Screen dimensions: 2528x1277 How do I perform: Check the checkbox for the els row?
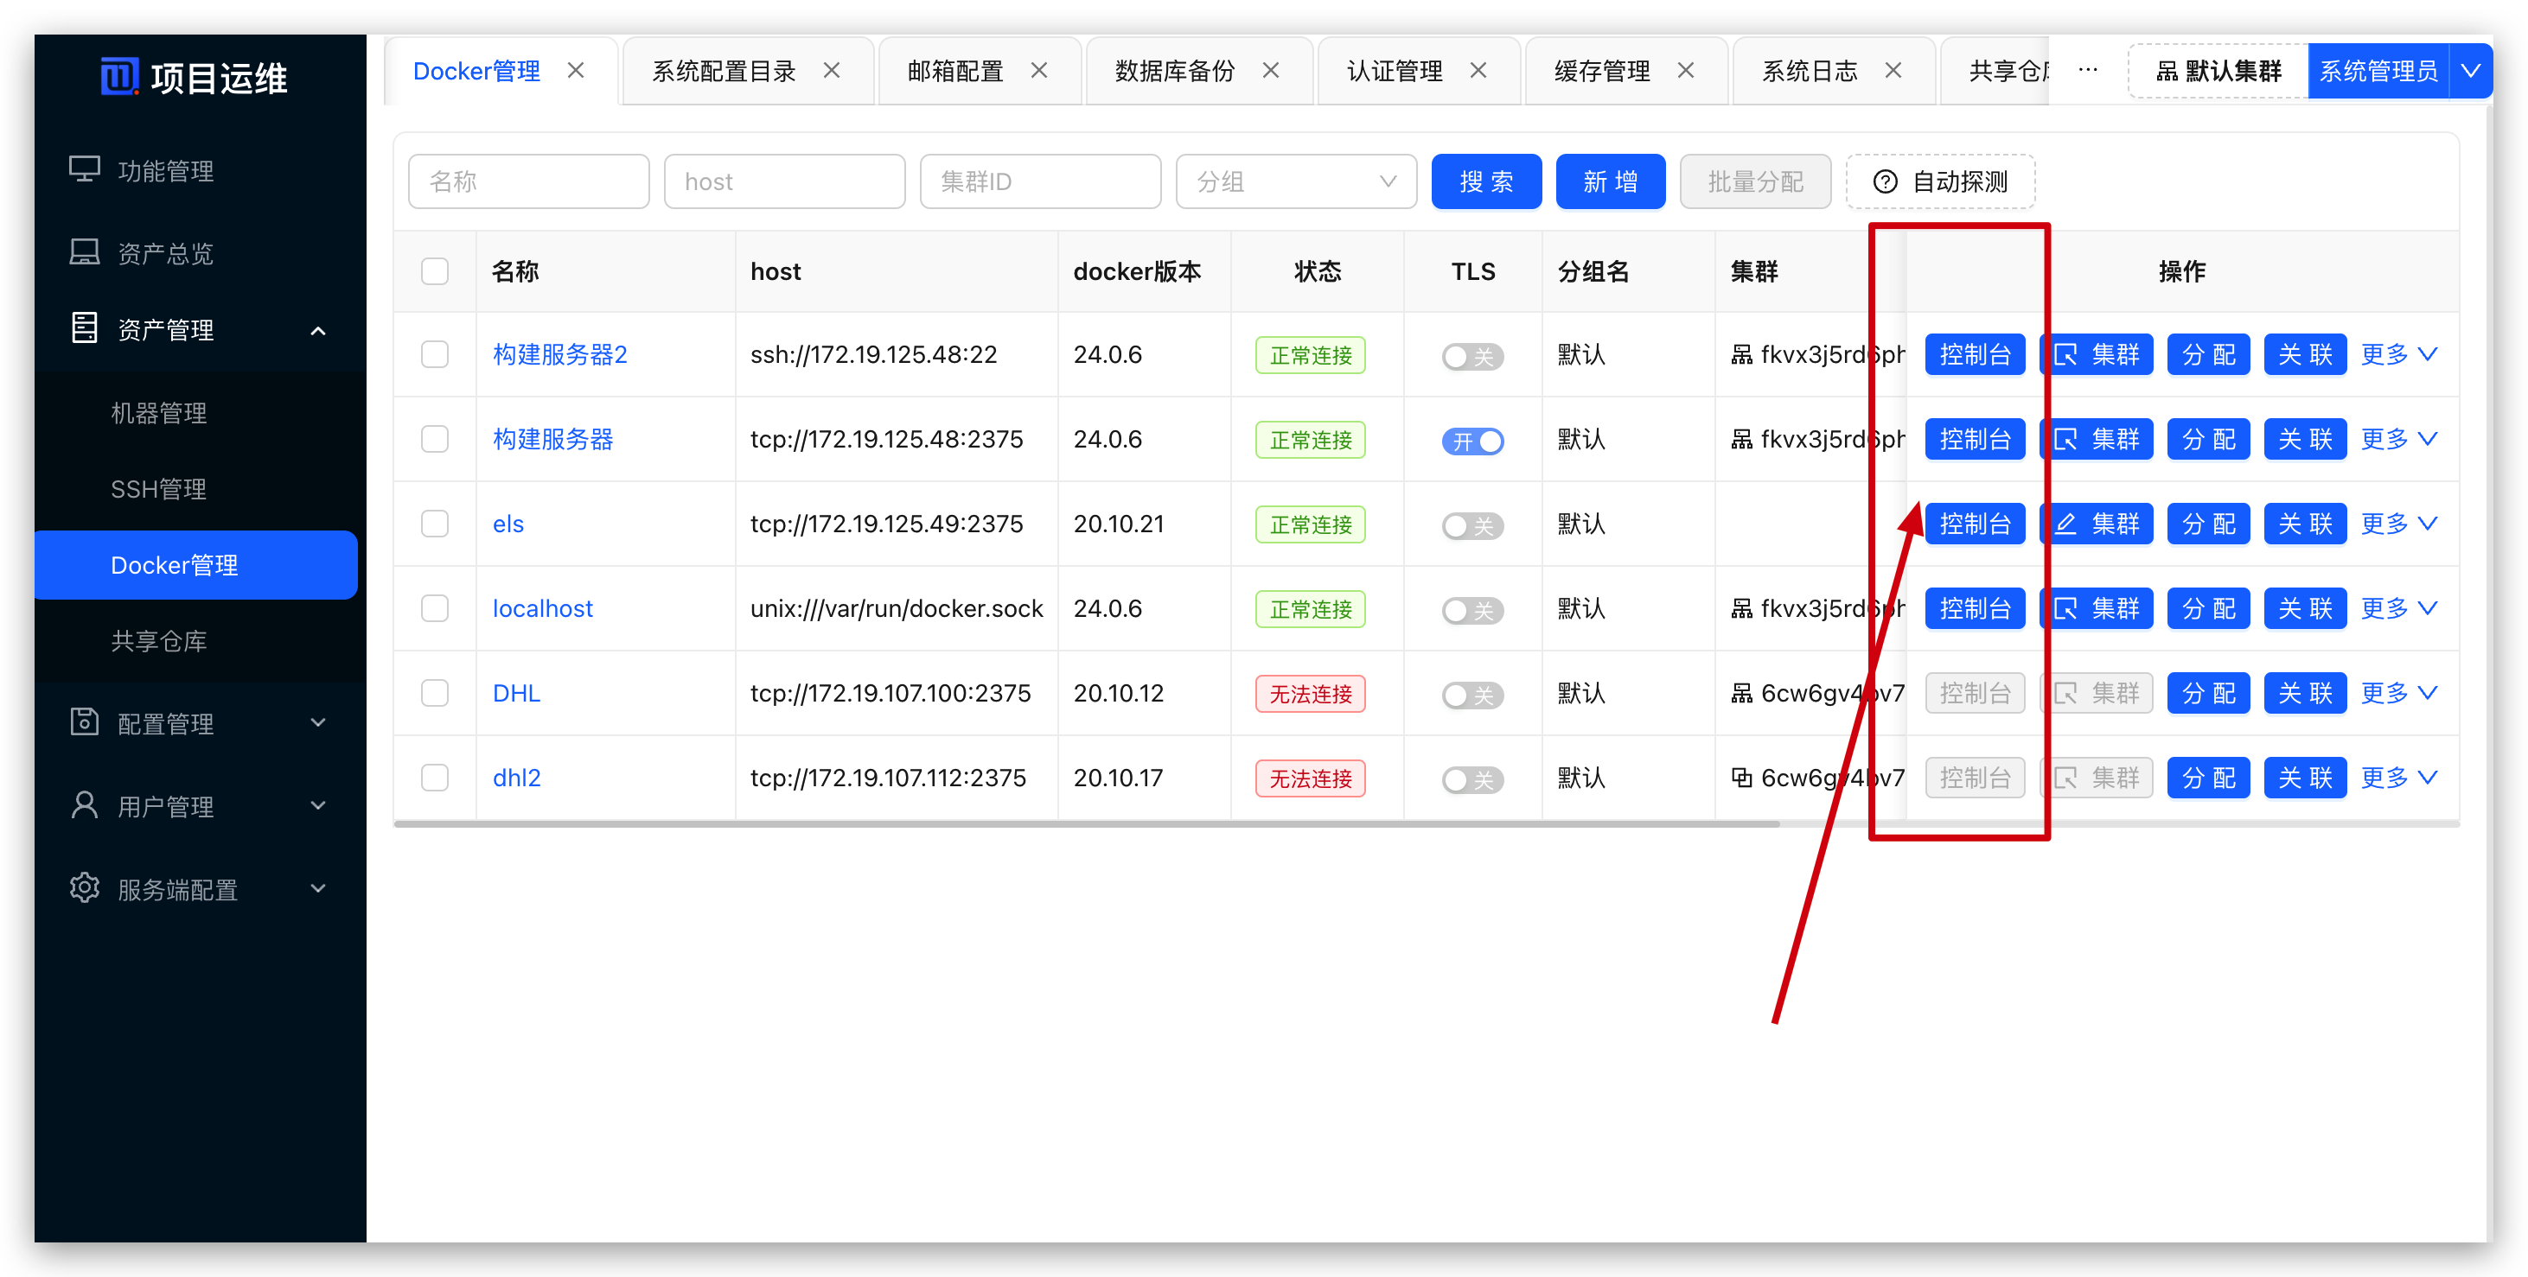tap(435, 524)
